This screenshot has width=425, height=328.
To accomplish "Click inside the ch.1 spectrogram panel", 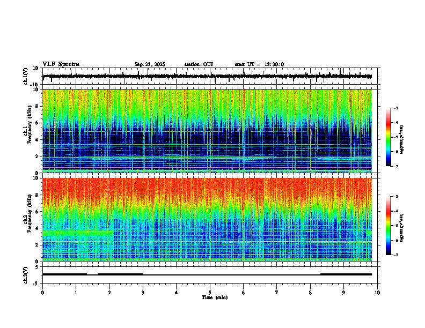I will point(207,131).
